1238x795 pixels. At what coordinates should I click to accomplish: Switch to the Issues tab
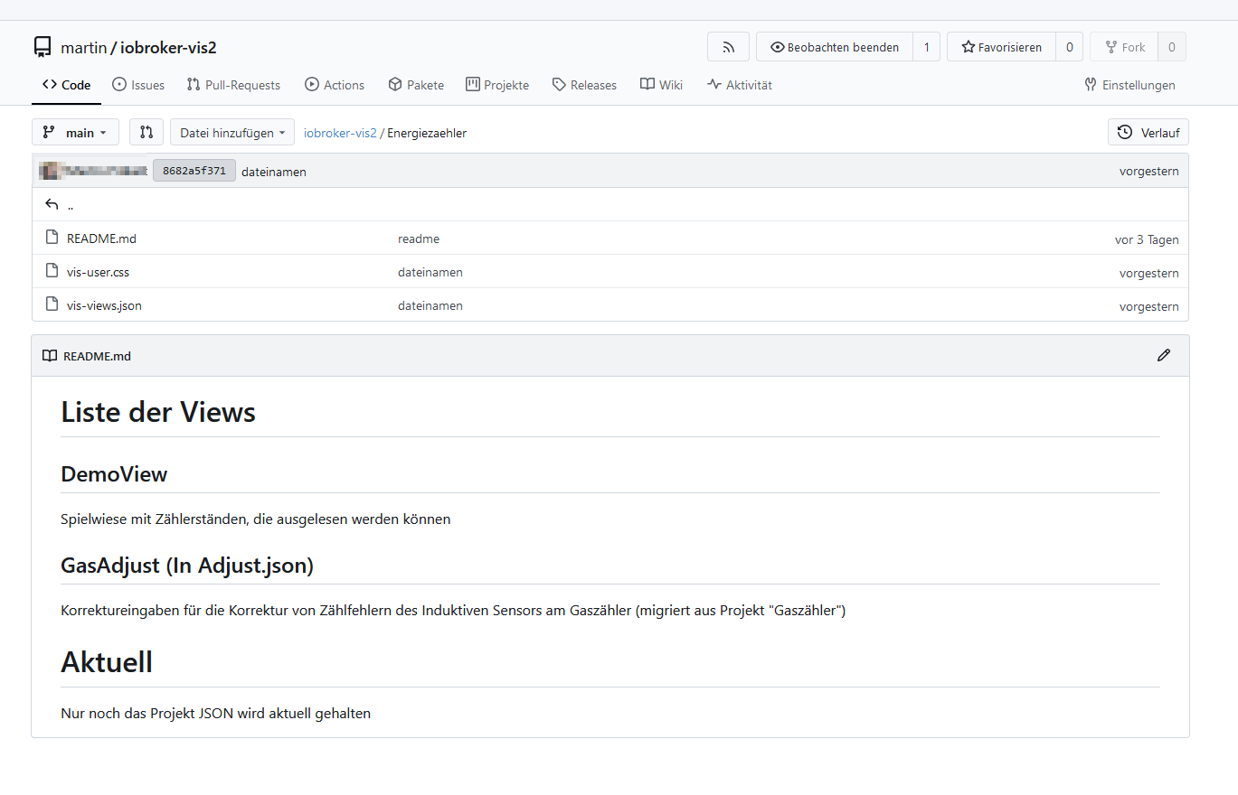(x=138, y=85)
